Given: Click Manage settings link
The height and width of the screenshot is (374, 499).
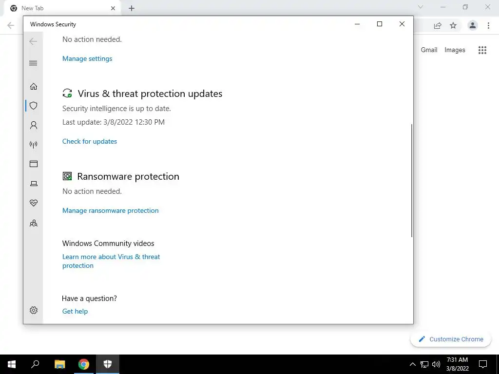Looking at the screenshot, I should click(x=87, y=58).
